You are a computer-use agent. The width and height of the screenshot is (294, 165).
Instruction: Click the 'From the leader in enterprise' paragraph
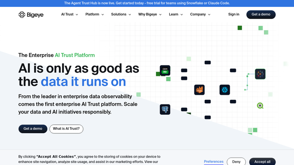[78, 104]
